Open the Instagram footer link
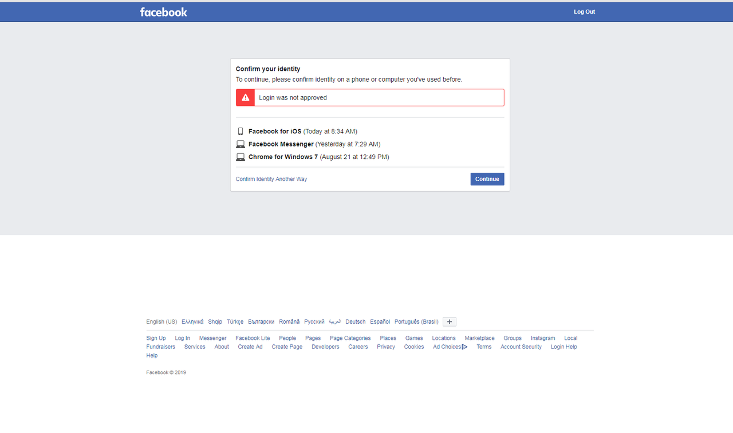The width and height of the screenshot is (733, 433). coord(543,339)
